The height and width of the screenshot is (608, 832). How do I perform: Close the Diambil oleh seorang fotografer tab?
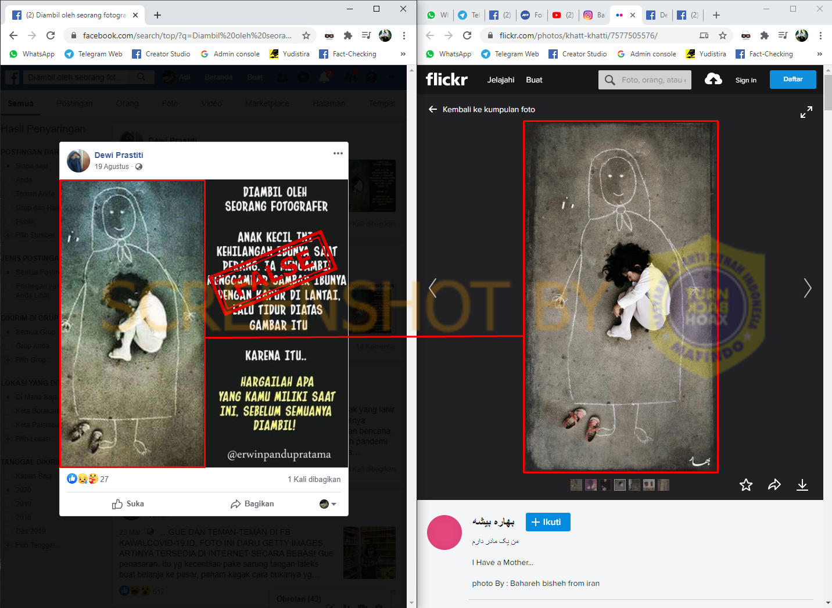(135, 15)
